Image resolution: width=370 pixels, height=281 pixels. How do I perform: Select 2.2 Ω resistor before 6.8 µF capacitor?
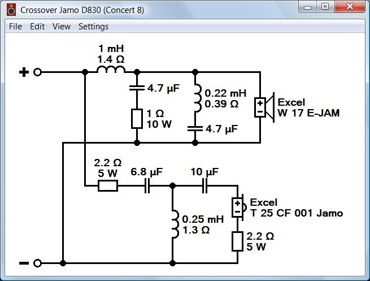click(x=108, y=186)
